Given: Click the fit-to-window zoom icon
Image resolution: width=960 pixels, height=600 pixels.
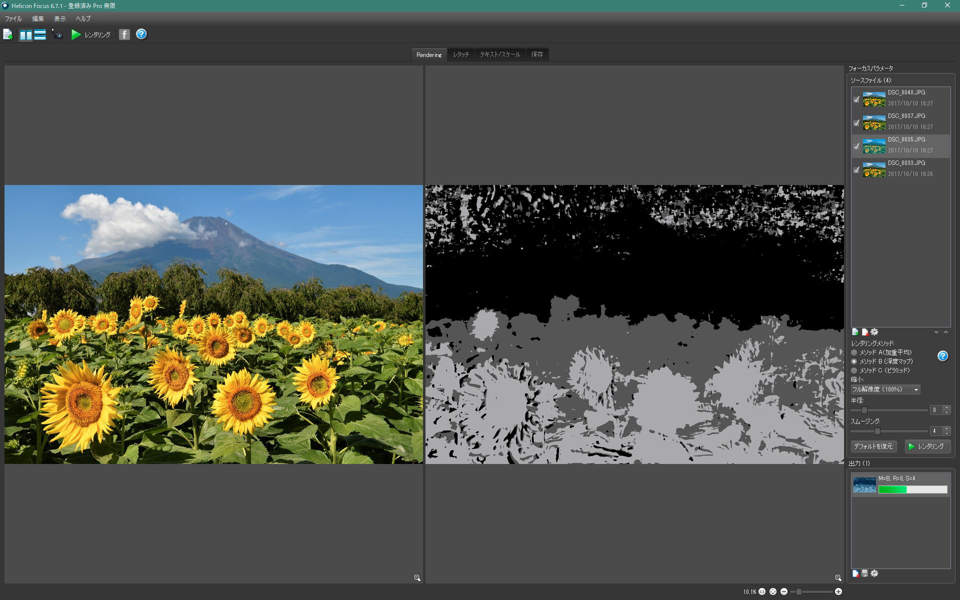Looking at the screenshot, I should point(773,591).
